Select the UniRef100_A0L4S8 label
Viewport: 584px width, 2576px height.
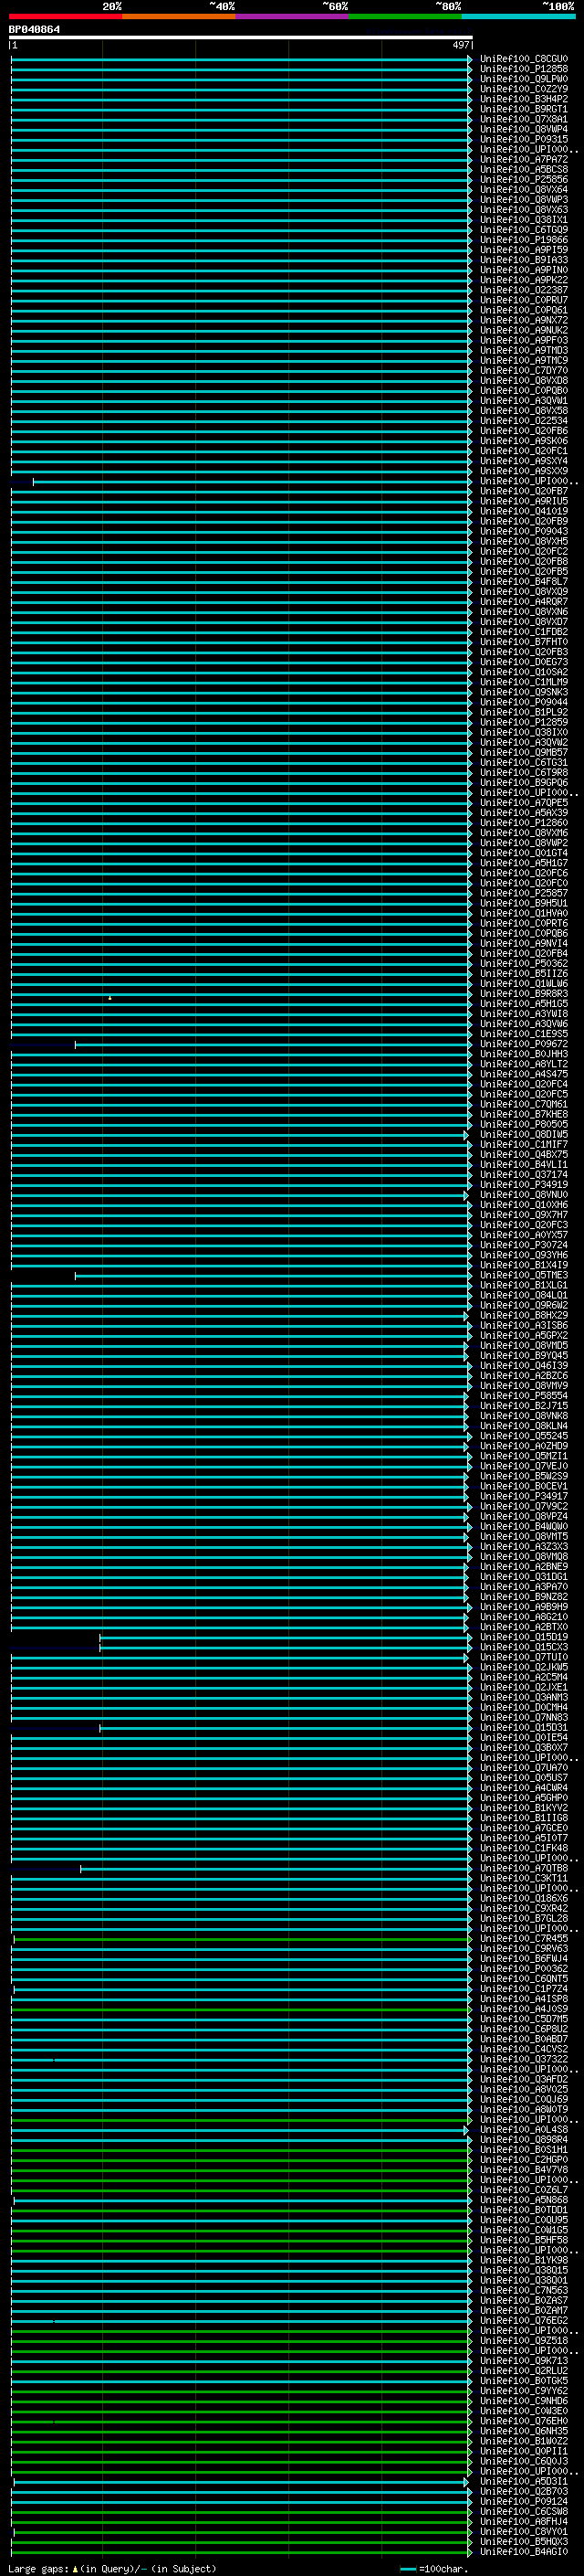coord(523,2130)
